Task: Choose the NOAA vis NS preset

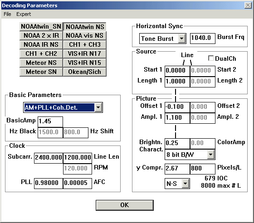Action: click(x=85, y=36)
